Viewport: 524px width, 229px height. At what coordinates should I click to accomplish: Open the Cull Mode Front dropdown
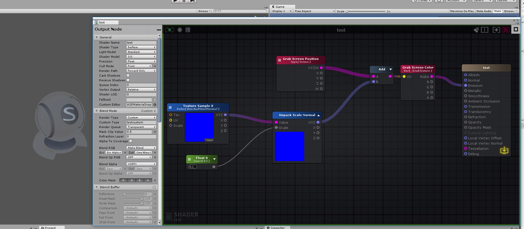point(139,66)
